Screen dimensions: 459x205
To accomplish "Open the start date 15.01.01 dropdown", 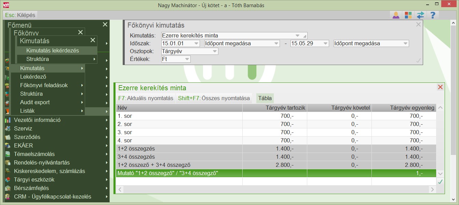I will (x=196, y=44).
